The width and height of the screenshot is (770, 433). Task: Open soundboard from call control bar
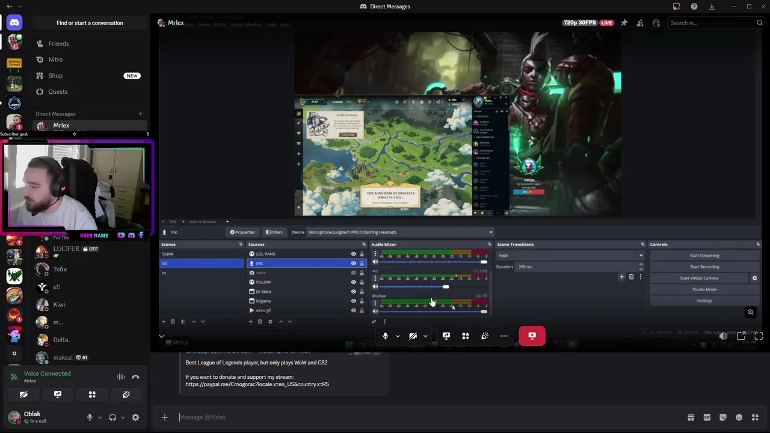pos(485,336)
